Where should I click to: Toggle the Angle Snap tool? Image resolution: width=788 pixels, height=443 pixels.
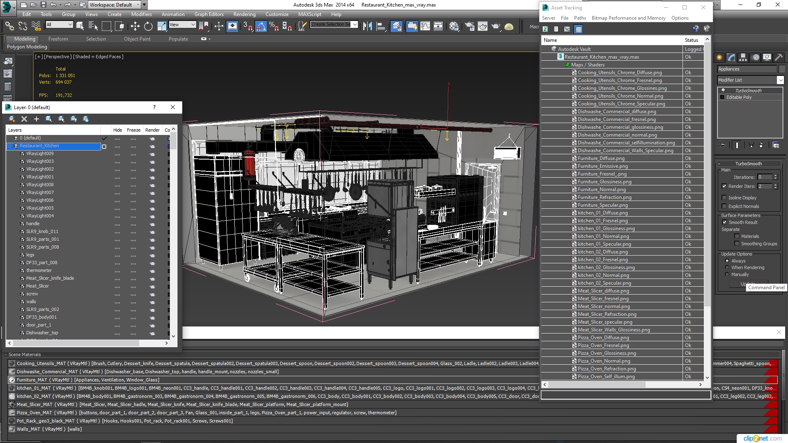click(261, 26)
